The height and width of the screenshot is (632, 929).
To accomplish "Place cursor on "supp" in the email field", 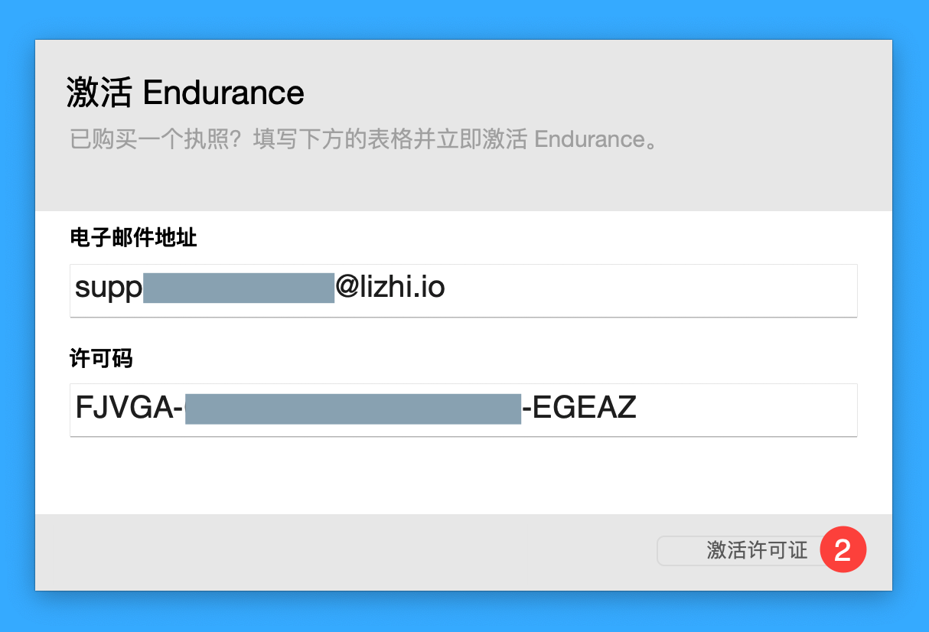I will 108,289.
